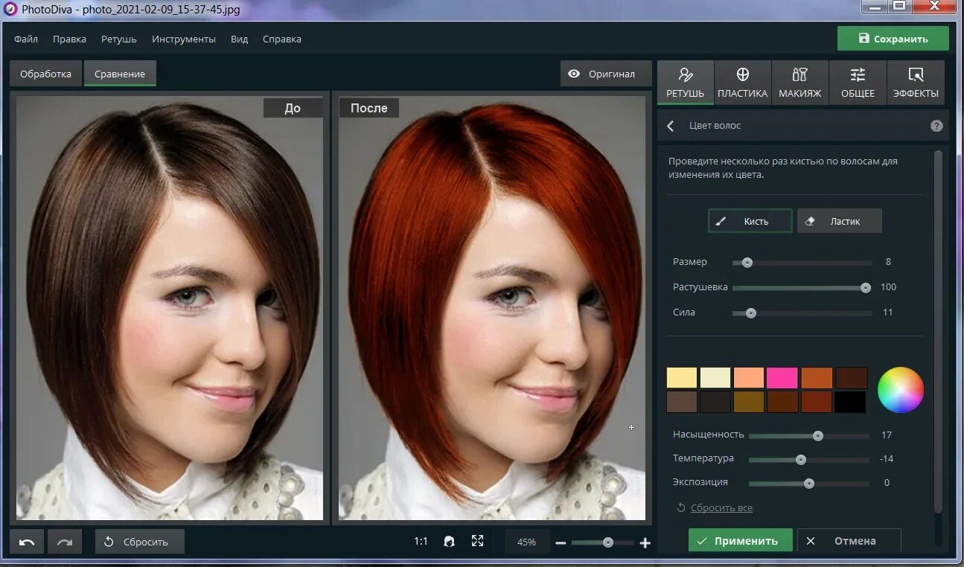The width and height of the screenshot is (964, 567).
Task: Click the undo arrow icon
Action: (27, 542)
